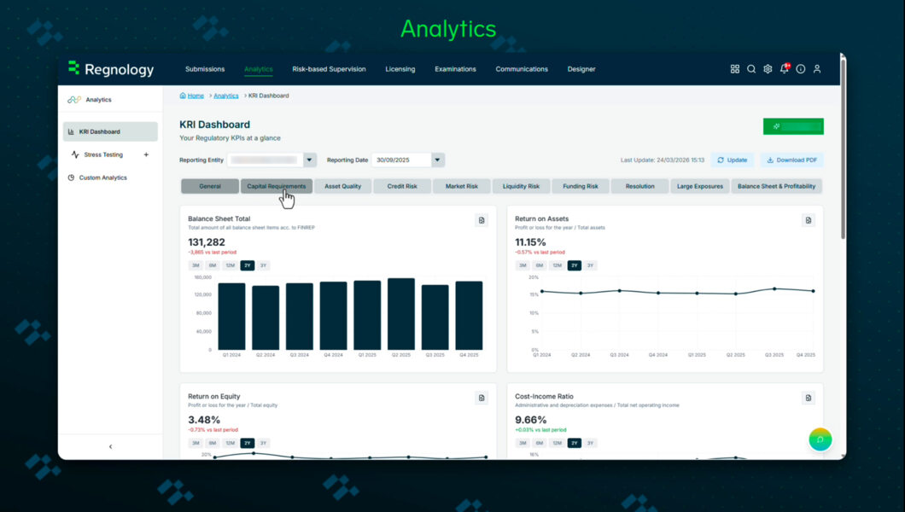The height and width of the screenshot is (512, 905).
Task: Collapse the left sidebar with chevron
Action: [x=110, y=446]
